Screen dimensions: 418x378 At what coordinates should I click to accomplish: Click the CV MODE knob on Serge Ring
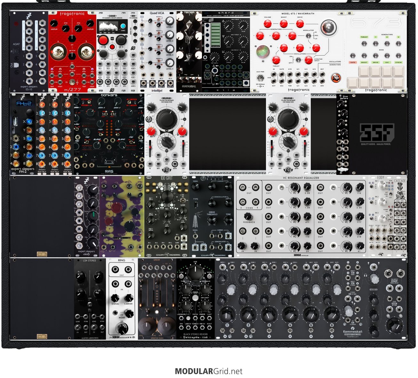129,314
